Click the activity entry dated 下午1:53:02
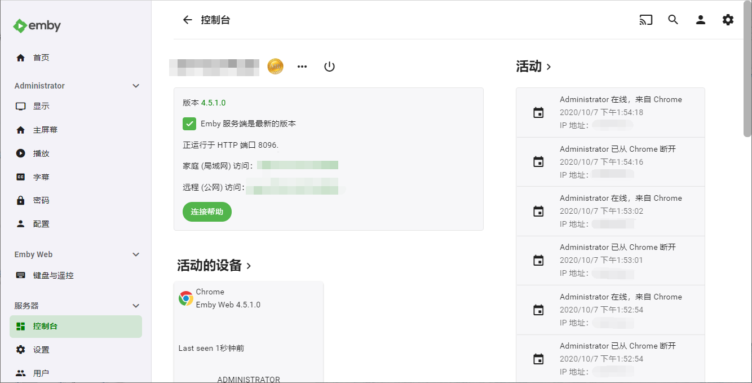 [x=611, y=211]
